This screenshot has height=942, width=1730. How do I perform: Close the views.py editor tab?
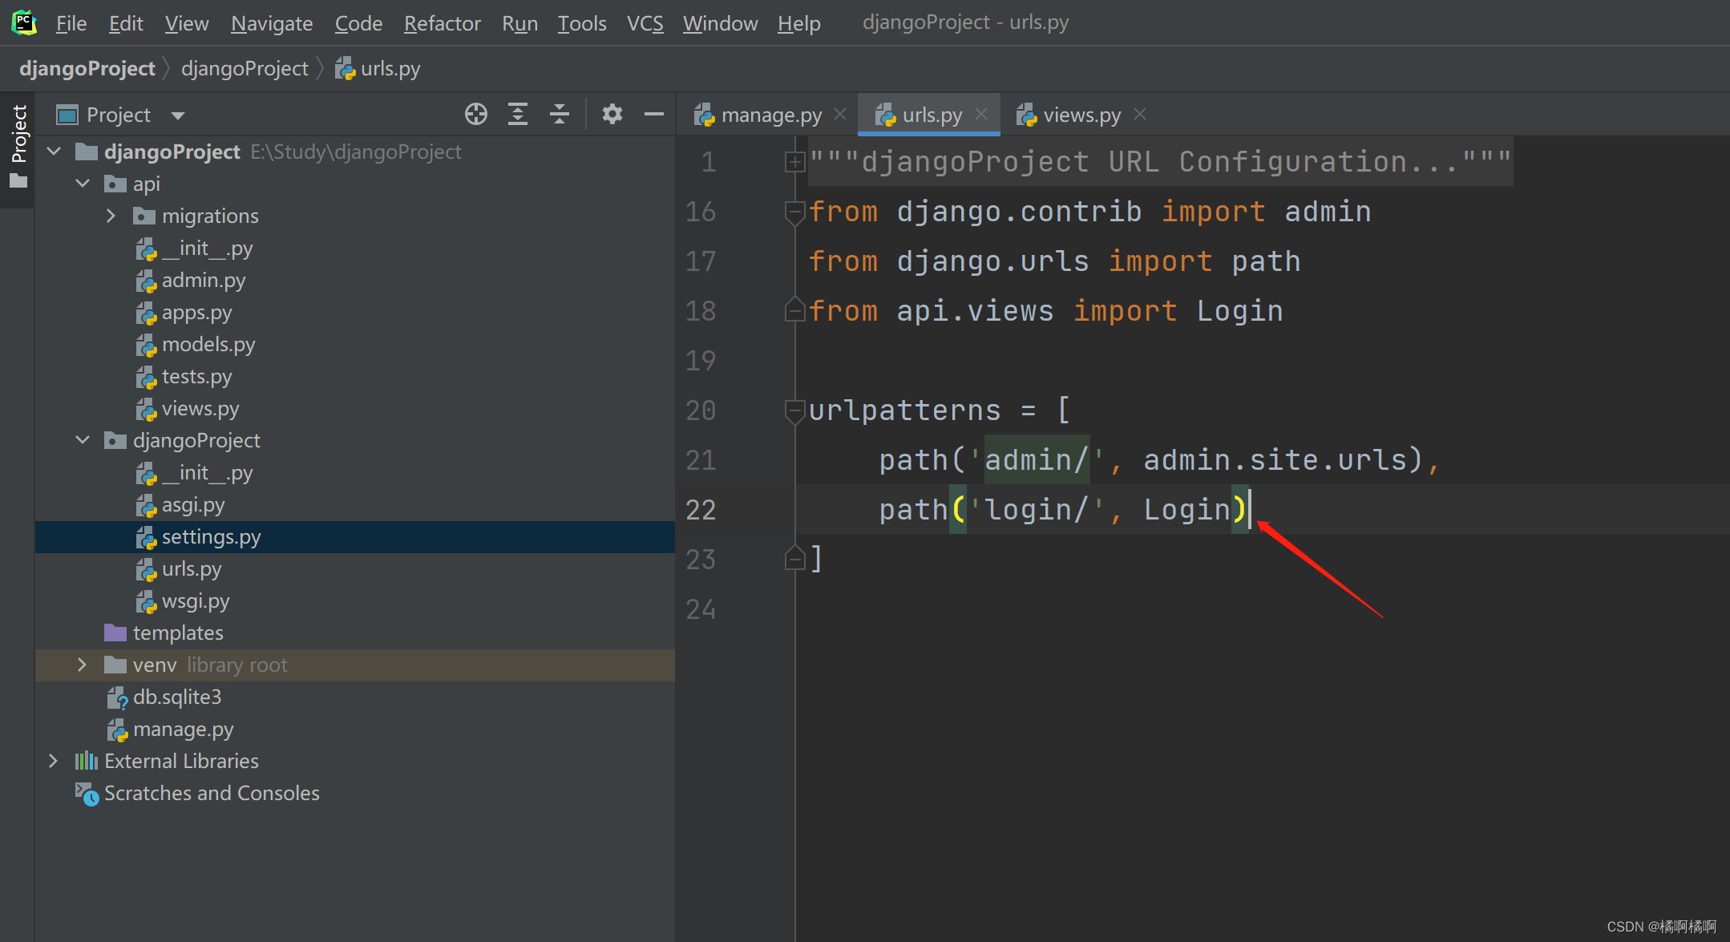tap(1140, 115)
